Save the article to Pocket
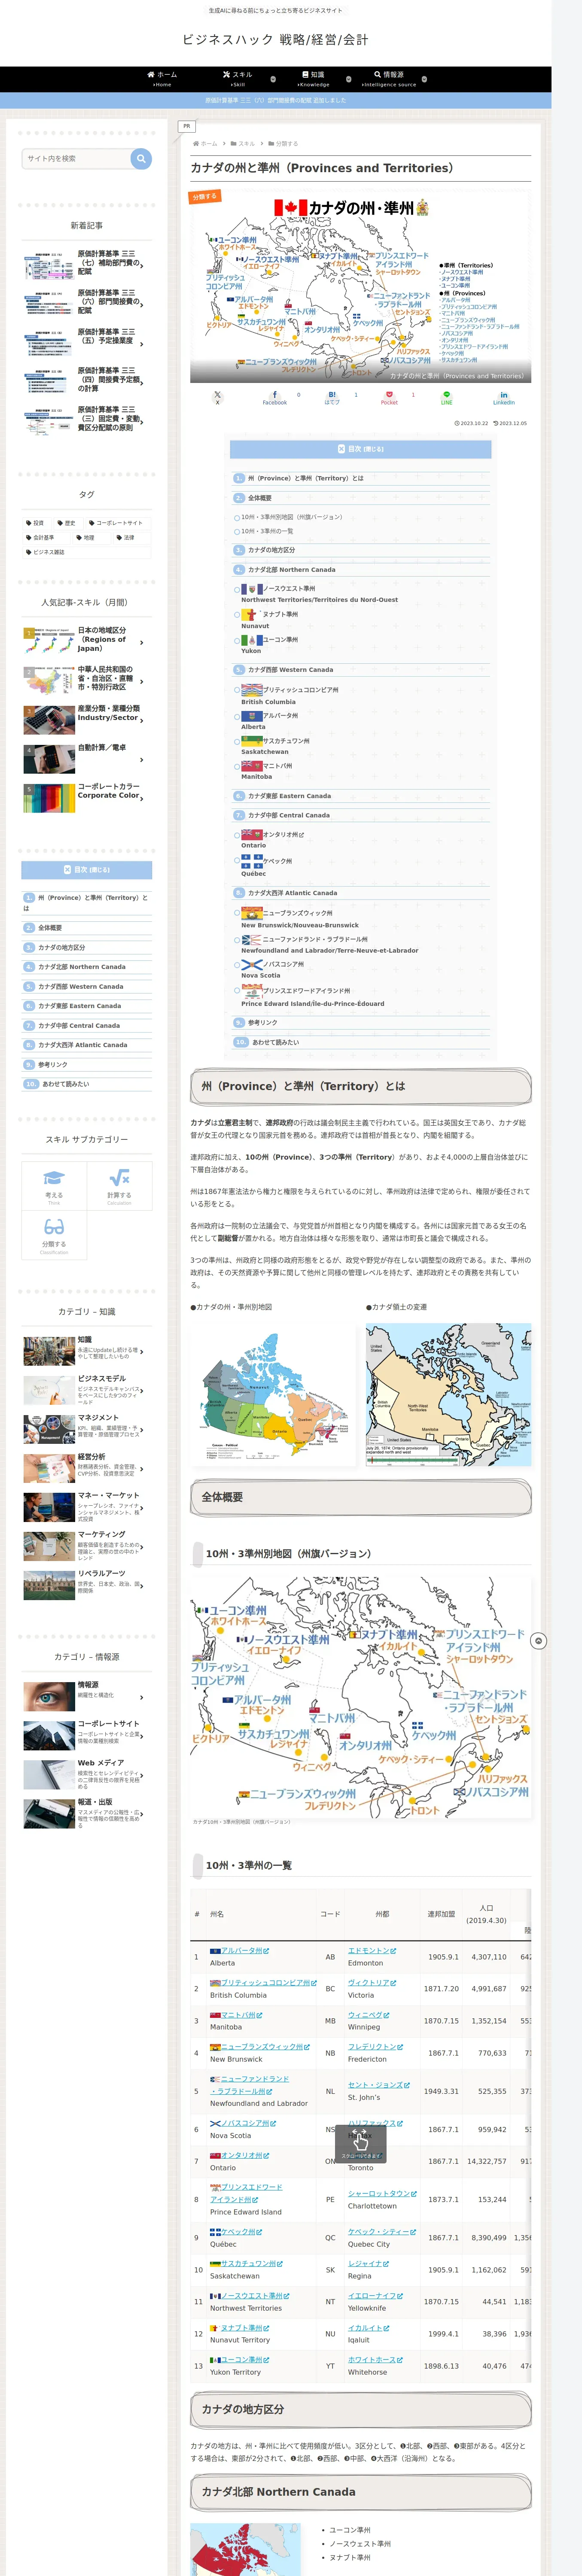This screenshot has height=2576, width=582. point(389,397)
